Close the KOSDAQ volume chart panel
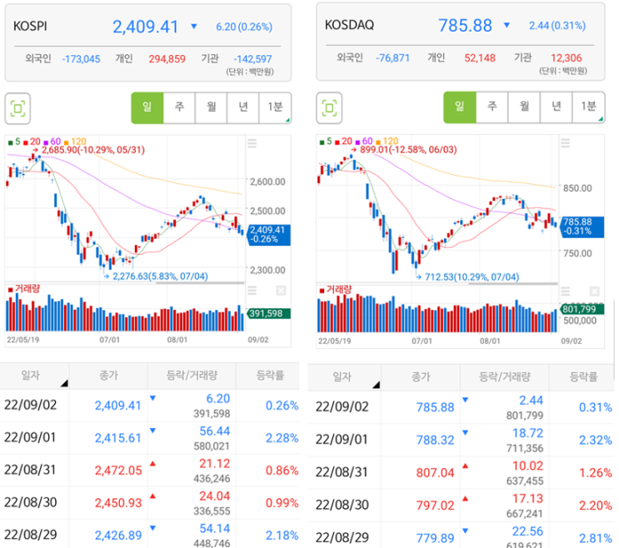Screen dimensions: 619x548 click(594, 291)
